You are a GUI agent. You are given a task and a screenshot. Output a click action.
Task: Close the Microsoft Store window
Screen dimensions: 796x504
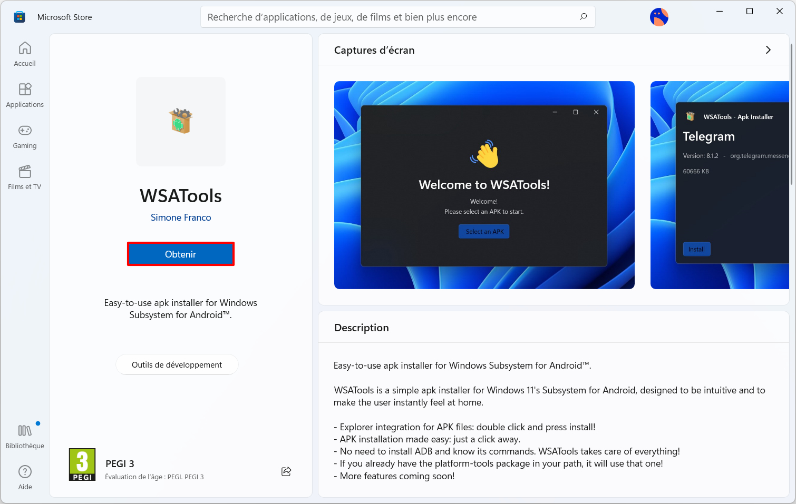780,11
